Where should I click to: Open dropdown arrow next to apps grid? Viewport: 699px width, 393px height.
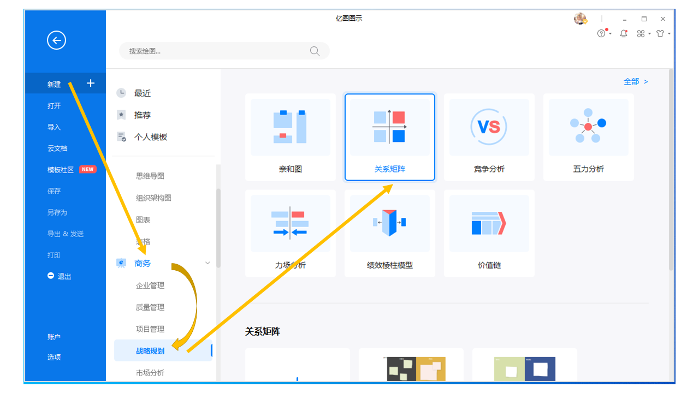[649, 34]
